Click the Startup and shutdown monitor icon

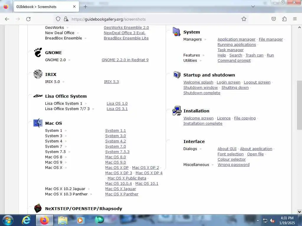tap(177, 75)
